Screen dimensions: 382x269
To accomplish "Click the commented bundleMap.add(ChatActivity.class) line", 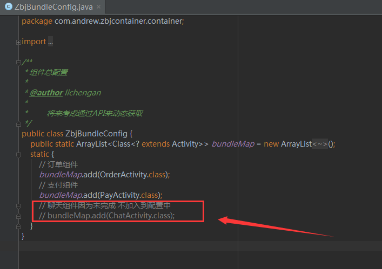I will 106,216.
